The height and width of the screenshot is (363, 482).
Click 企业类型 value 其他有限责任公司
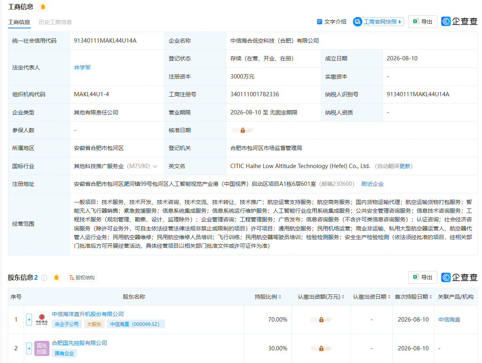coord(96,112)
